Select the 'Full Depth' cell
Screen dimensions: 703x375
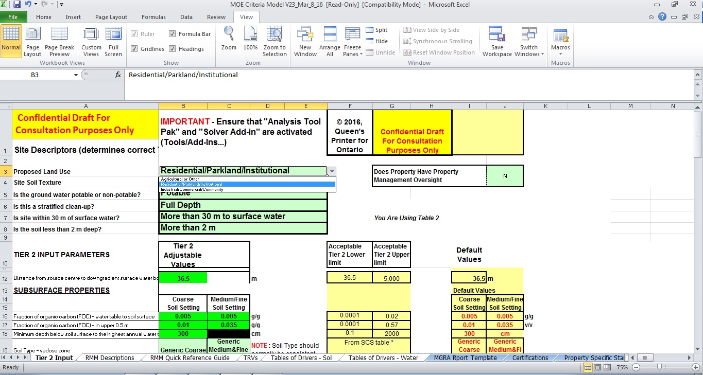[x=243, y=205]
